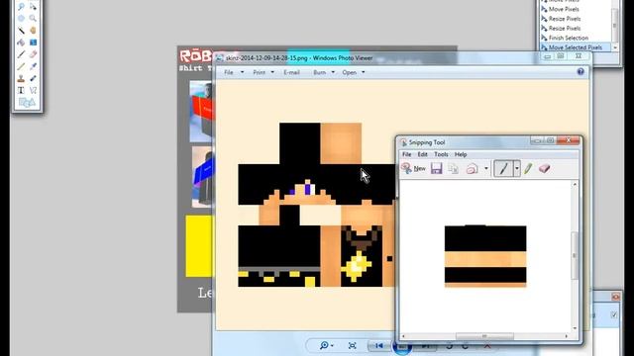Screen dimensions: 634x356
Task: Toggle the layer visibility checkbox in Layers panel
Action: (614, 314)
